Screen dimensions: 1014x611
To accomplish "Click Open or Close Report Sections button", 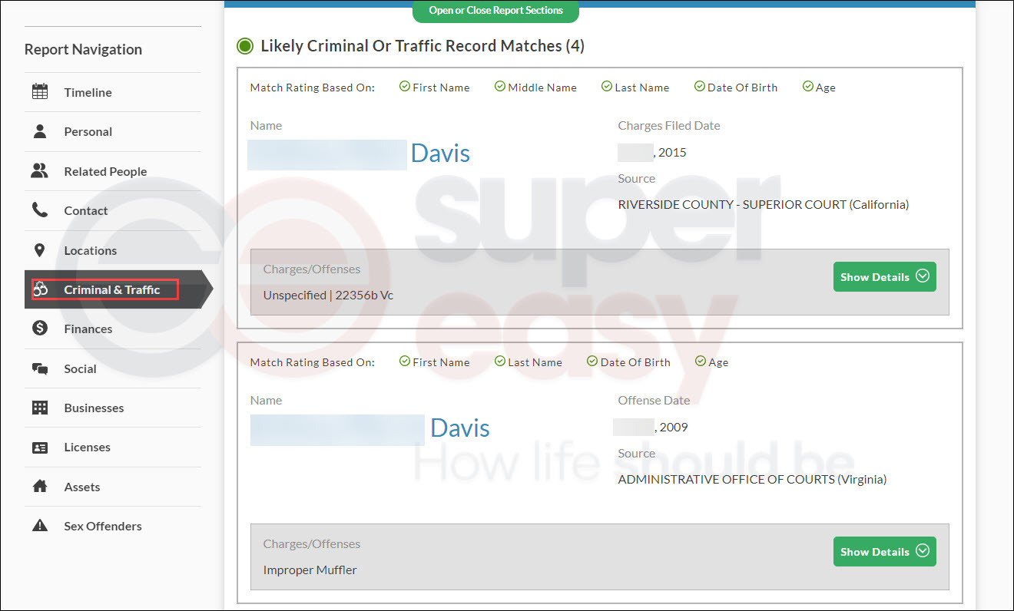I will click(x=495, y=11).
